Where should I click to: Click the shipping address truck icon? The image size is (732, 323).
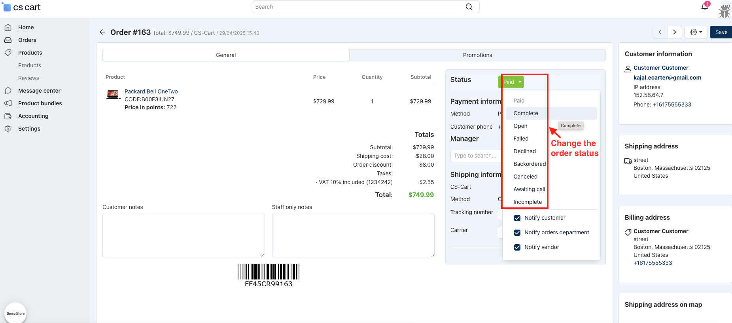(628, 161)
